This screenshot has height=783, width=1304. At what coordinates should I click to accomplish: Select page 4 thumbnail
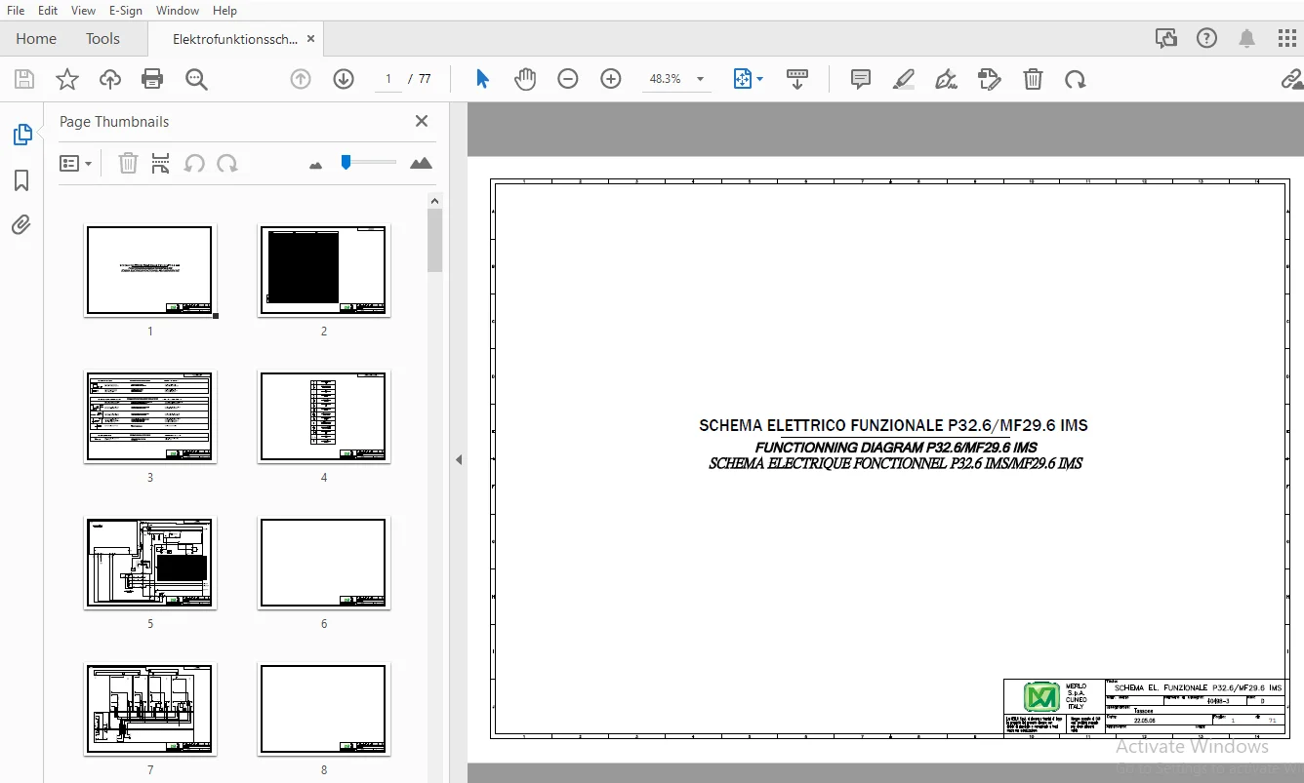[324, 416]
